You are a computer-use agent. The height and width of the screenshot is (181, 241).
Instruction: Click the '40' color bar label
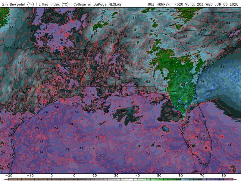coord(138,176)
